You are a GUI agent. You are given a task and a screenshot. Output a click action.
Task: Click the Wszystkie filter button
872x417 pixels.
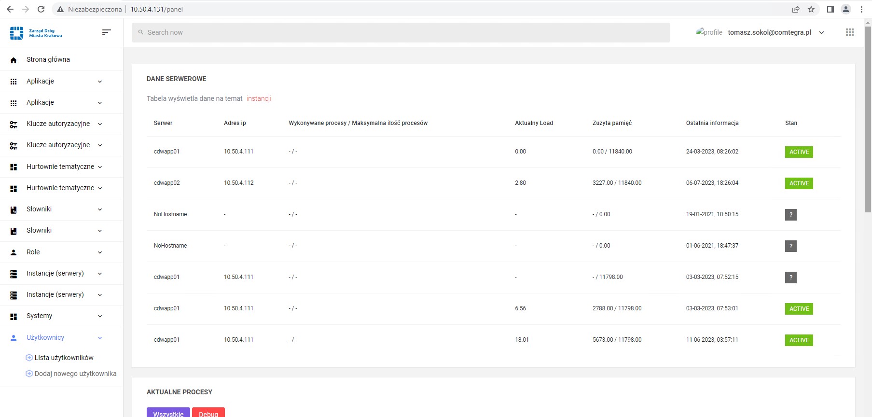168,413
